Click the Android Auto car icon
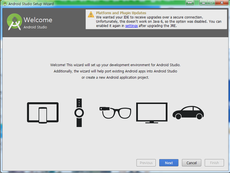The image size is (230, 173). click(x=188, y=113)
